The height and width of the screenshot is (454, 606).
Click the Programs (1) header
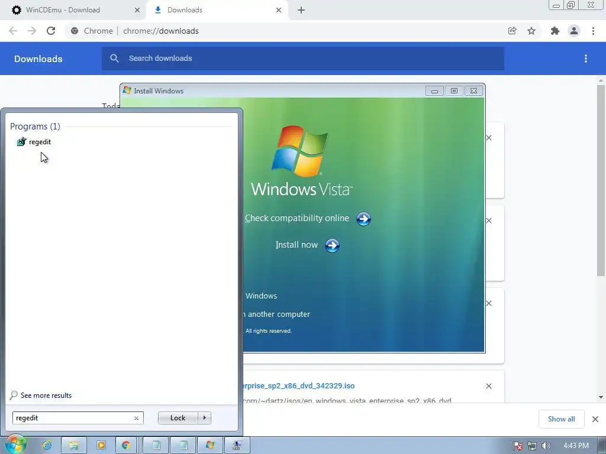[x=35, y=127]
